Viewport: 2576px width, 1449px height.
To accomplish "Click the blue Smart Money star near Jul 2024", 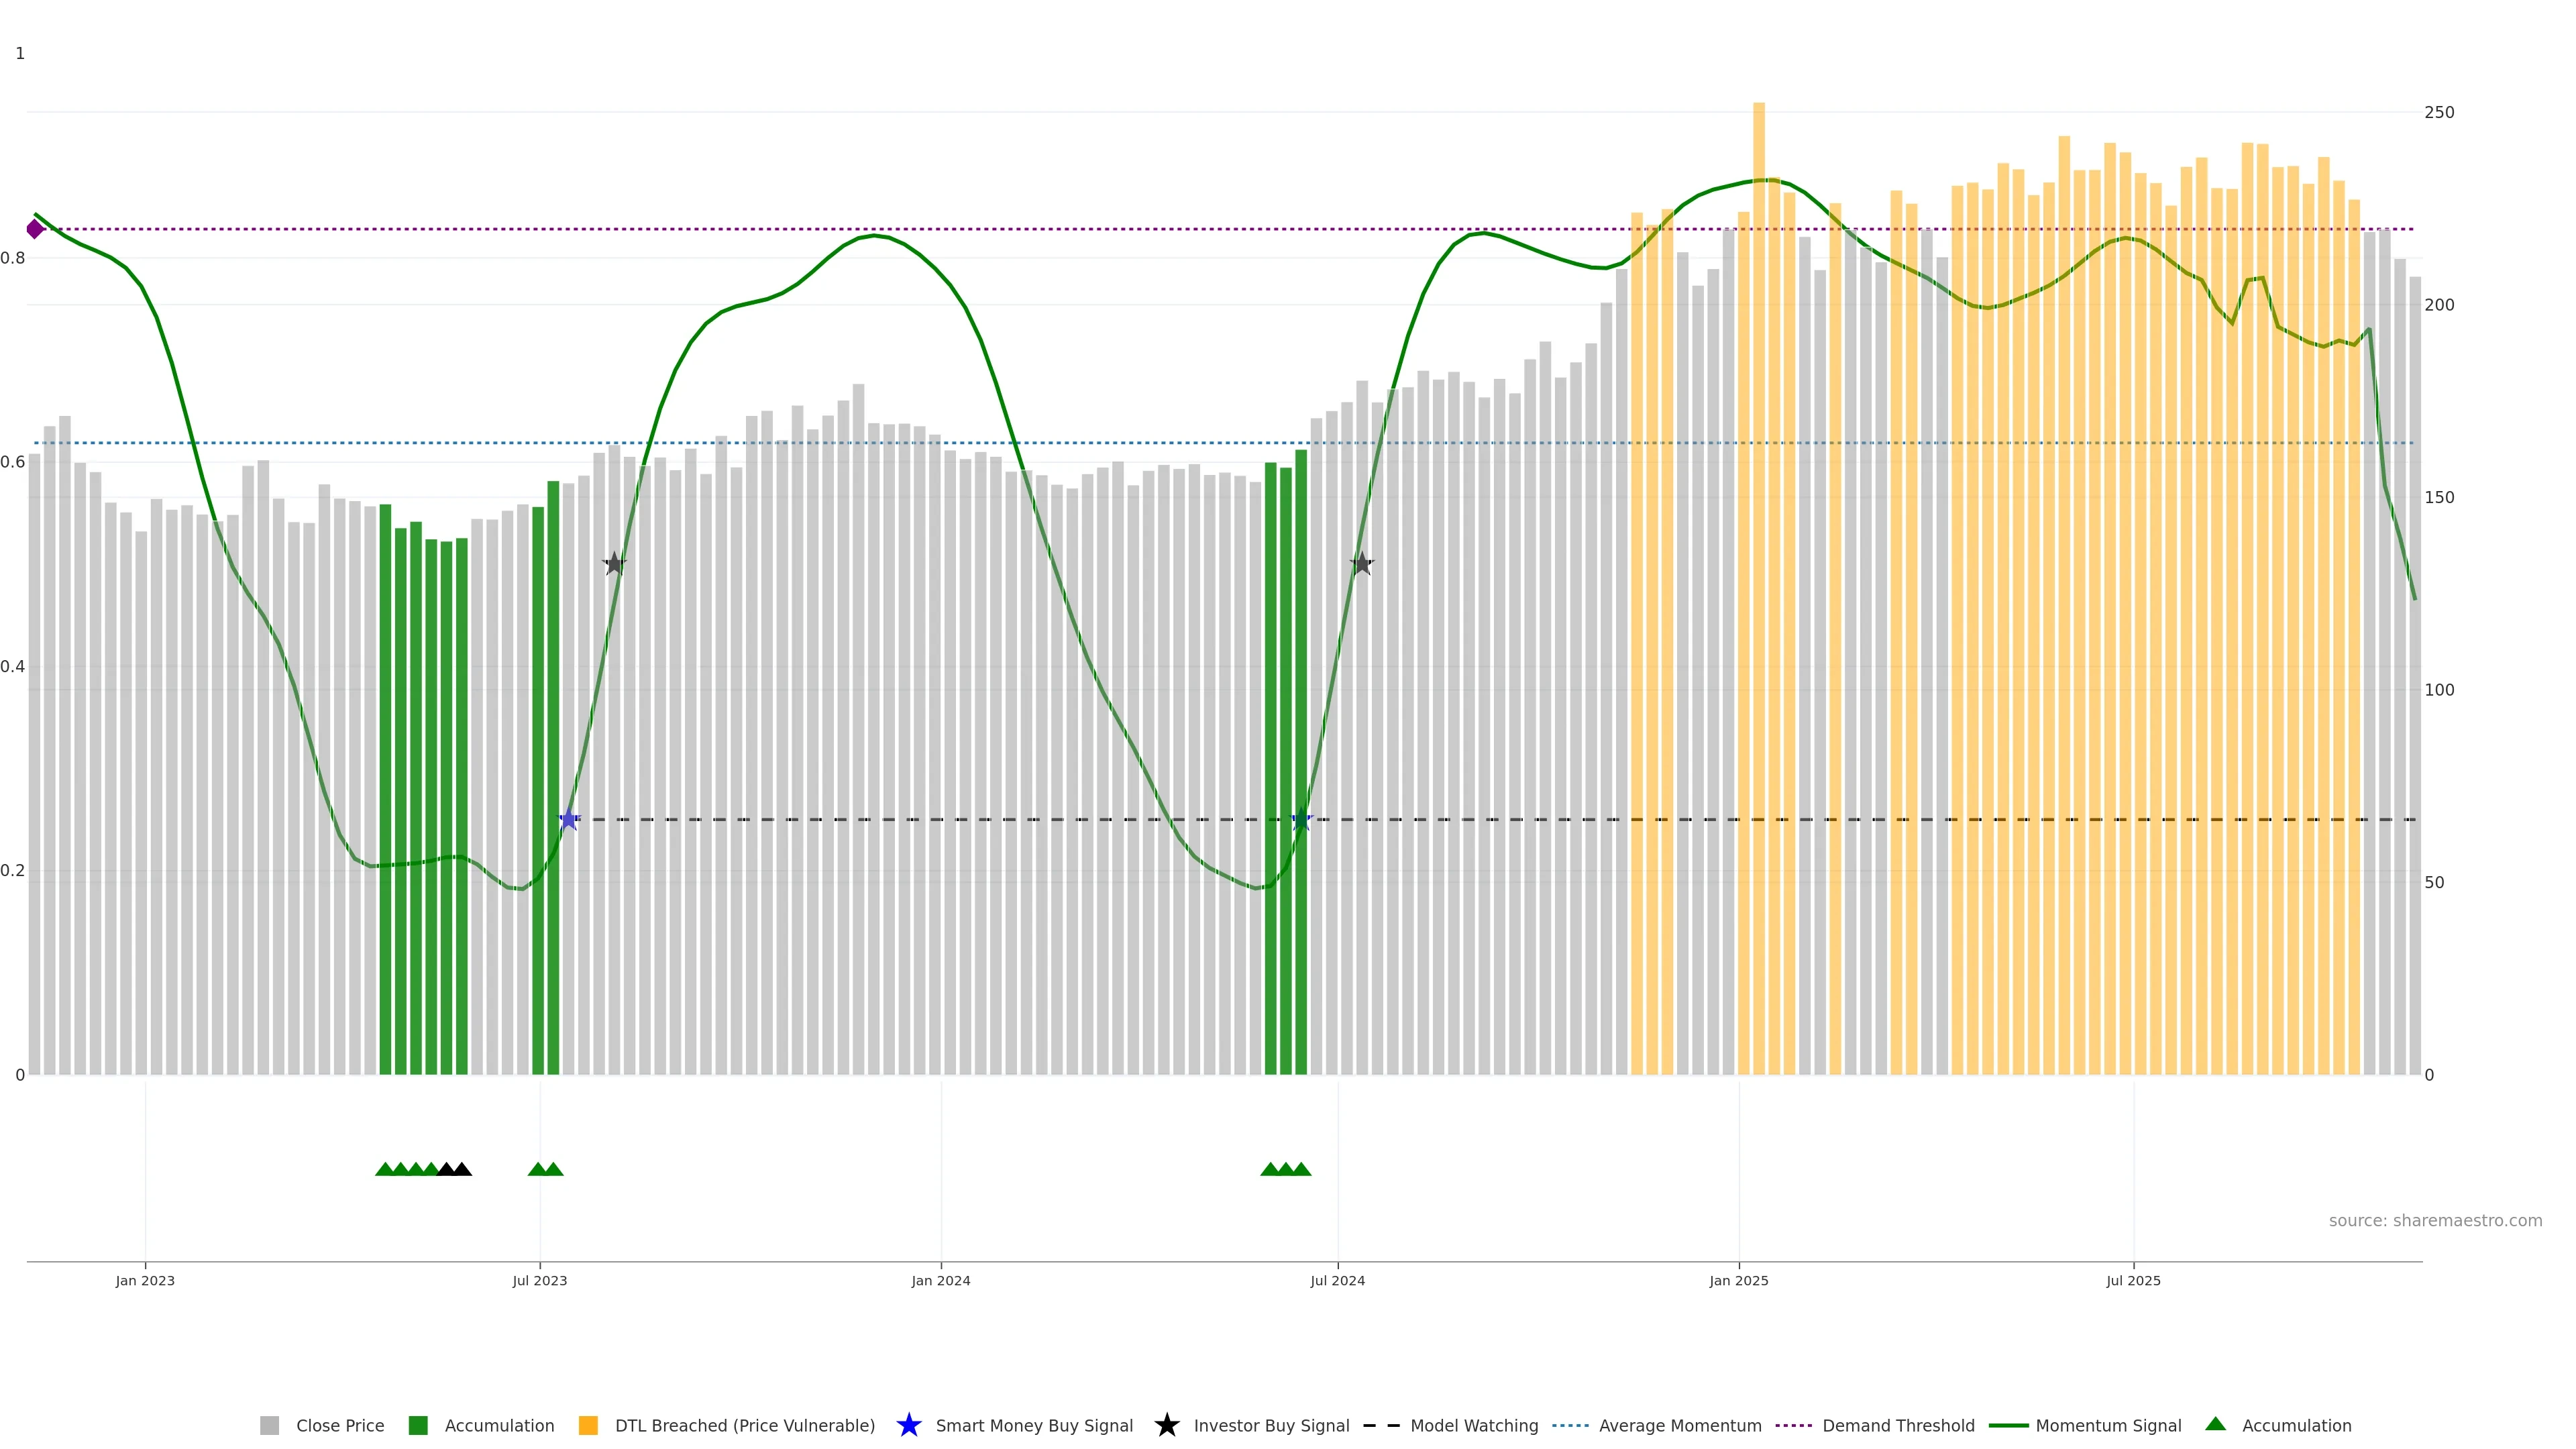I will click(x=1301, y=820).
